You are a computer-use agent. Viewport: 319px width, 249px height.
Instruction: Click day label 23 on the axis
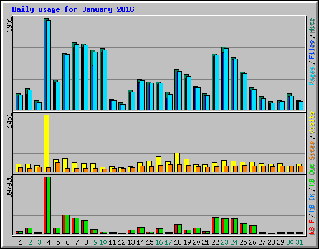(224, 242)
